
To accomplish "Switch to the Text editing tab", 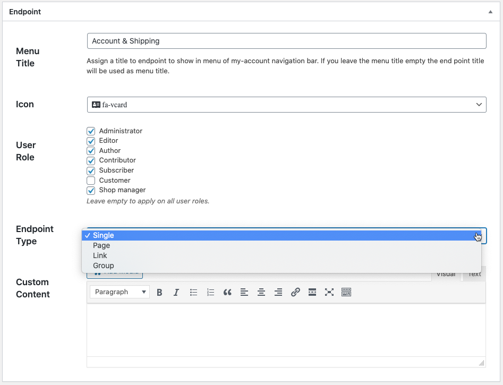I will tap(473, 273).
